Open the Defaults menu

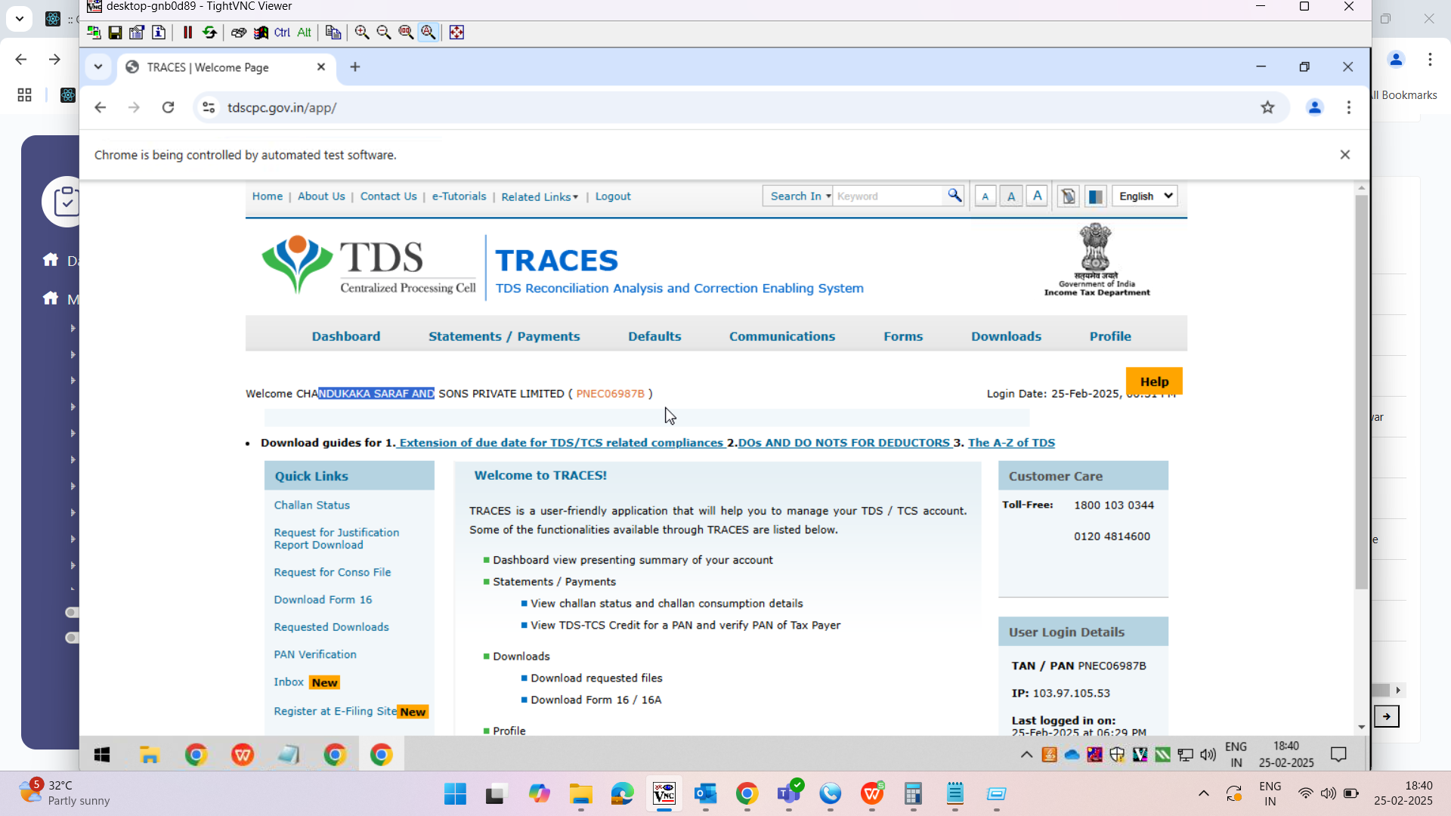click(x=654, y=336)
